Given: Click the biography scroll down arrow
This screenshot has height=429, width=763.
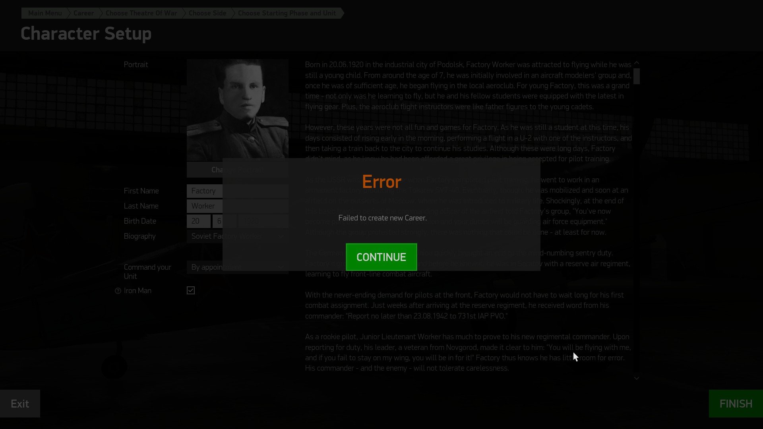Looking at the screenshot, I should click(x=637, y=378).
